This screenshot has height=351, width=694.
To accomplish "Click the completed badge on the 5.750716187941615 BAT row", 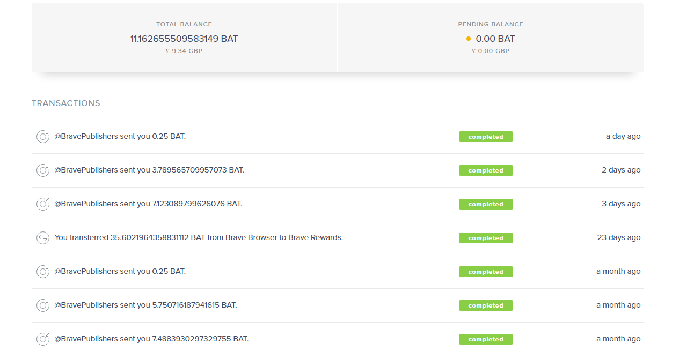I will click(x=486, y=305).
